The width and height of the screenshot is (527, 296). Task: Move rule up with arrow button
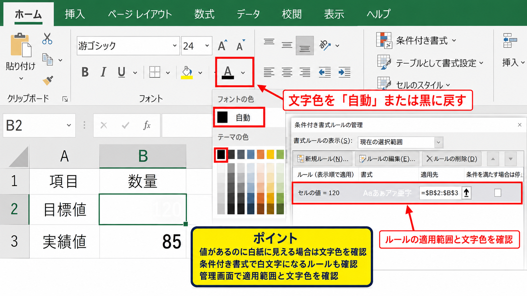pos(493,159)
